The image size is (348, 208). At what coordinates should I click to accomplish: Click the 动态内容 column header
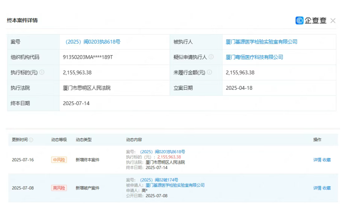pyautogui.click(x=134, y=140)
